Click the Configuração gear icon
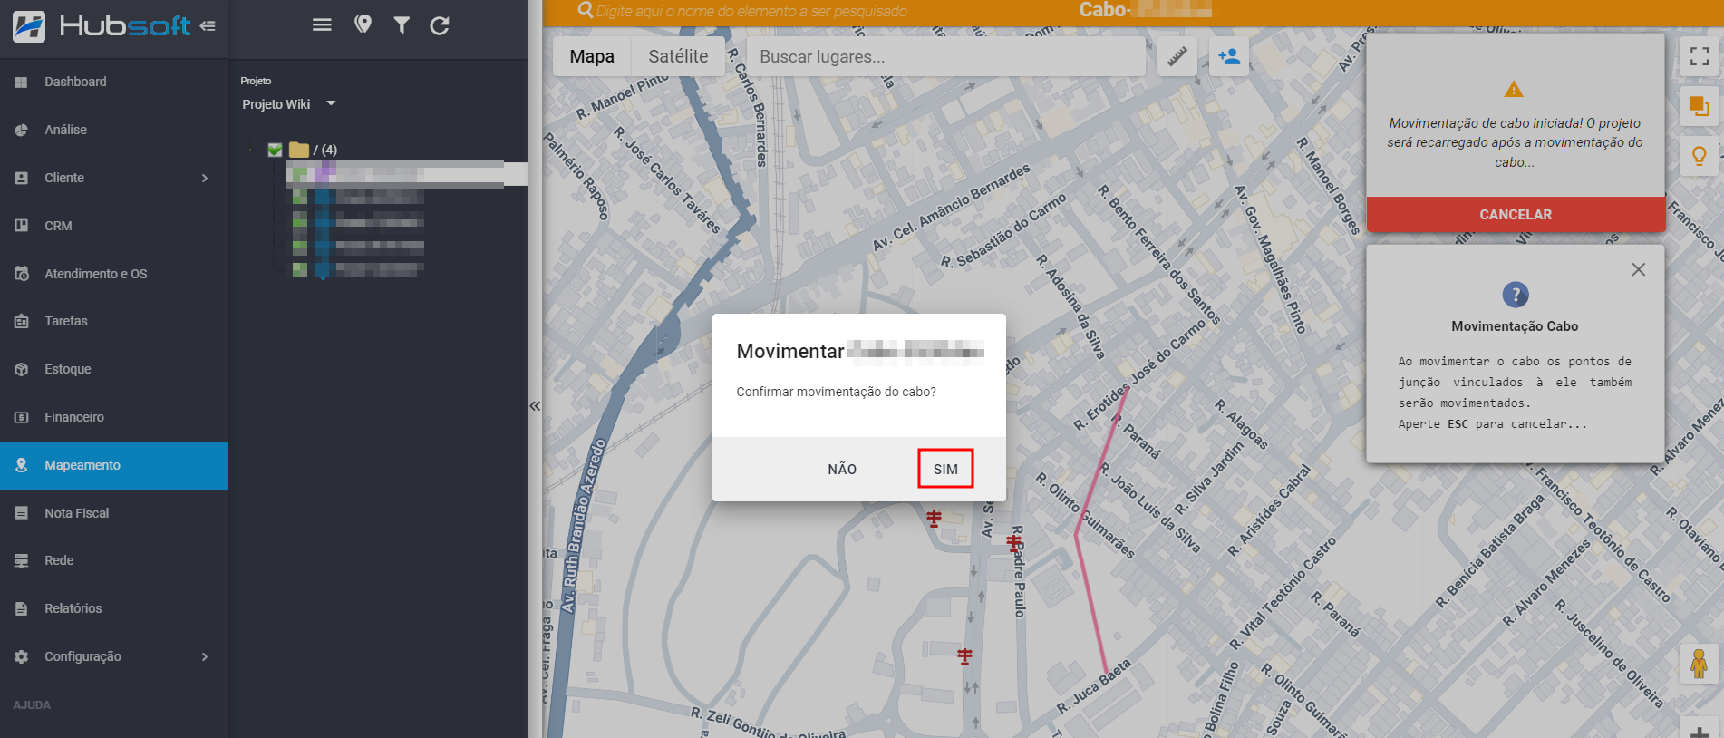The image size is (1724, 738). 22,656
